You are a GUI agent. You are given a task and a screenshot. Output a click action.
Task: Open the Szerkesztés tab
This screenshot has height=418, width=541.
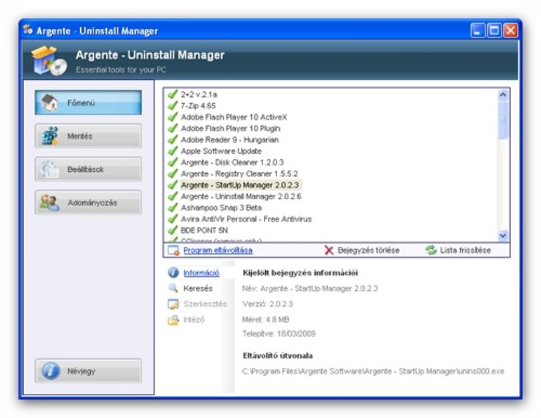205,304
